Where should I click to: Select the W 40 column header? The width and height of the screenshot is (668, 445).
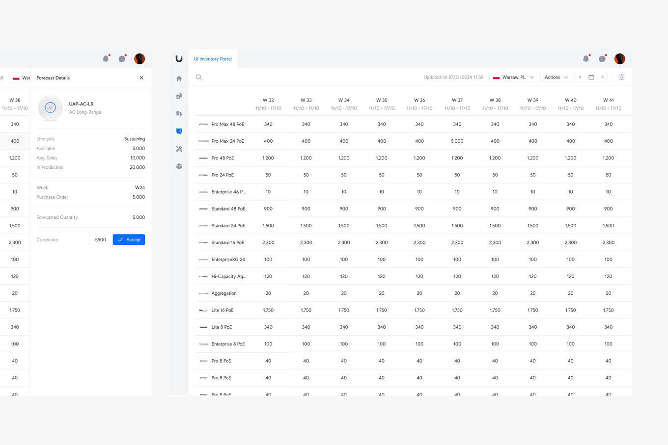(x=571, y=104)
